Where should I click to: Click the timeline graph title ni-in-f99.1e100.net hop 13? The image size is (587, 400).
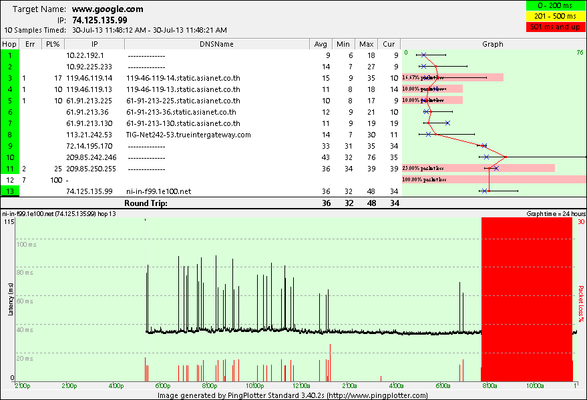[x=59, y=214]
